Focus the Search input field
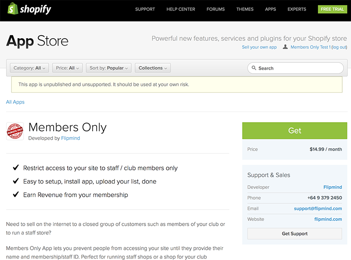 (x=295, y=68)
